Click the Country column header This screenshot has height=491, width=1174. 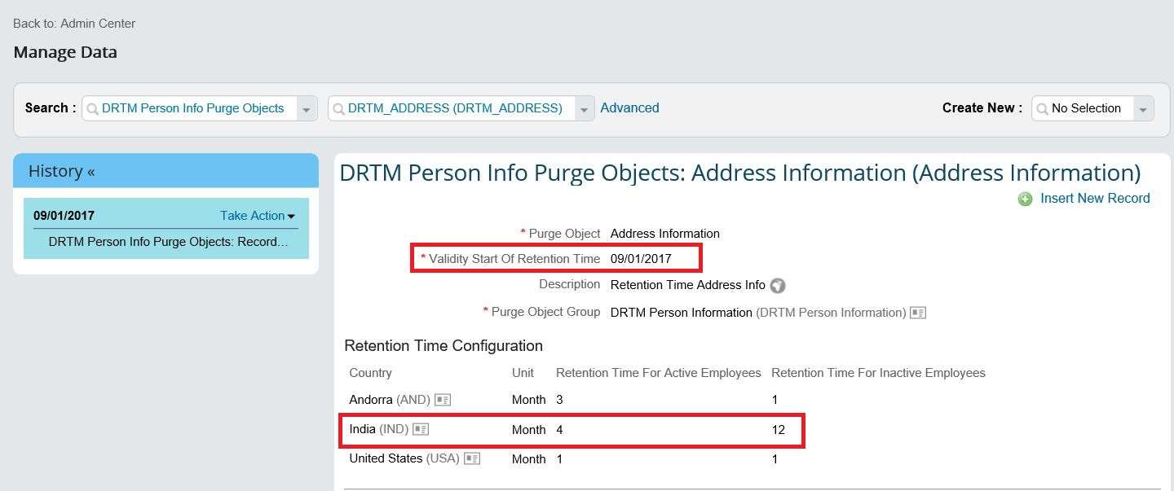(x=370, y=373)
